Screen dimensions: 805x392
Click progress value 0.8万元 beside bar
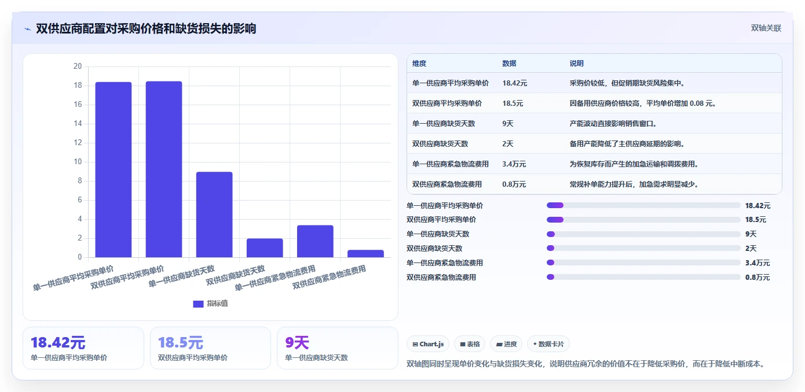758,278
